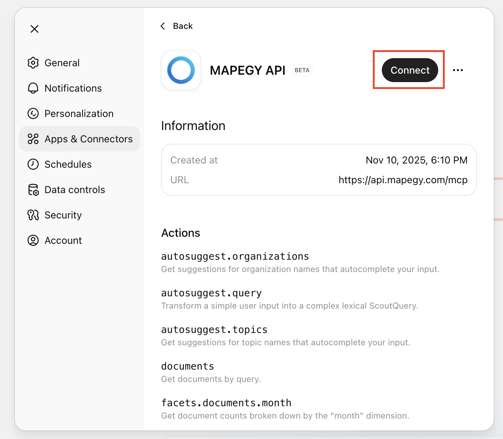The image size is (503, 439).
Task: Connect the MAPEGY API connector
Action: point(410,70)
